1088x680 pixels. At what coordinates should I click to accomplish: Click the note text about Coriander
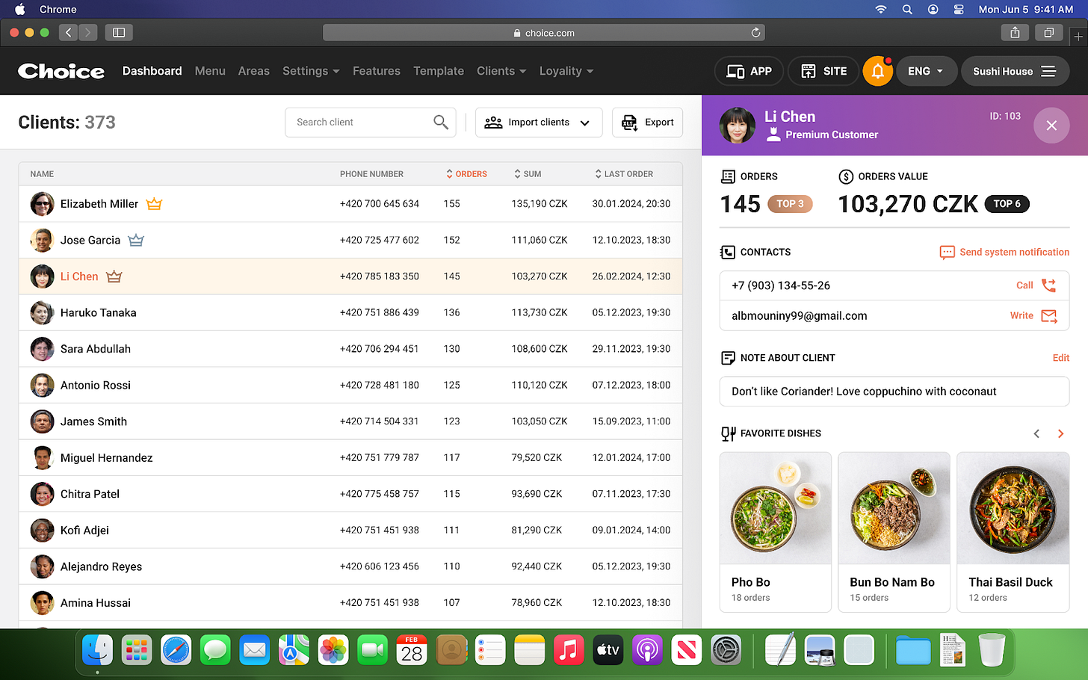point(864,392)
